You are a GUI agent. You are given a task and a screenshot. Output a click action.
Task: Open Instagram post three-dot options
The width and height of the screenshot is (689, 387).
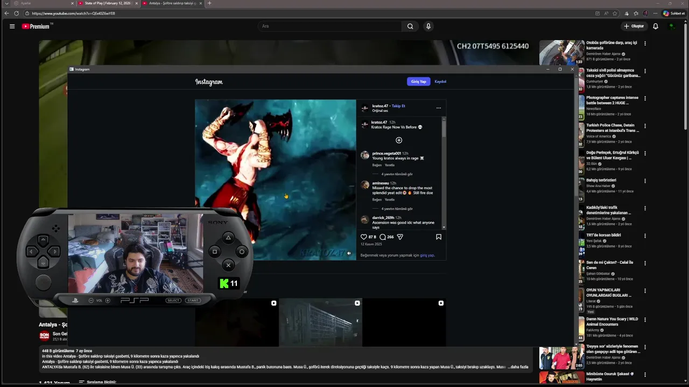pyautogui.click(x=438, y=108)
